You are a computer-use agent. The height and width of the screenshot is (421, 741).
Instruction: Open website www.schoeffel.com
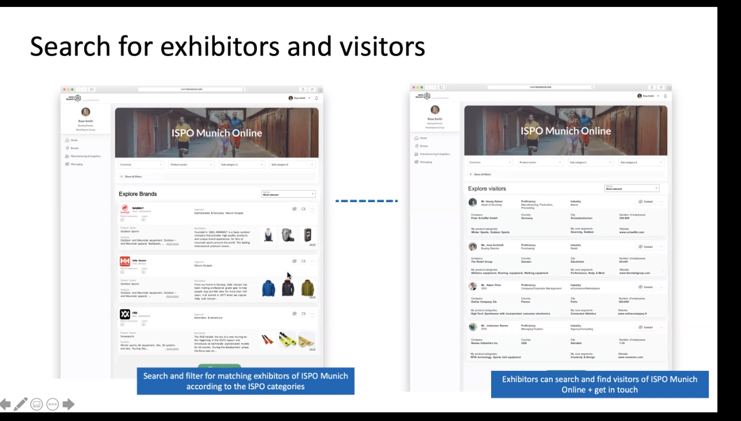(632, 232)
